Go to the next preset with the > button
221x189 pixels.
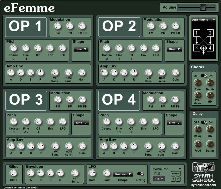click(x=178, y=179)
